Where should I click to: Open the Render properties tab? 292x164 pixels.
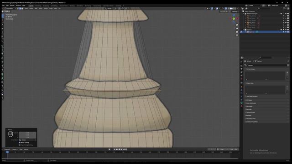click(241, 66)
